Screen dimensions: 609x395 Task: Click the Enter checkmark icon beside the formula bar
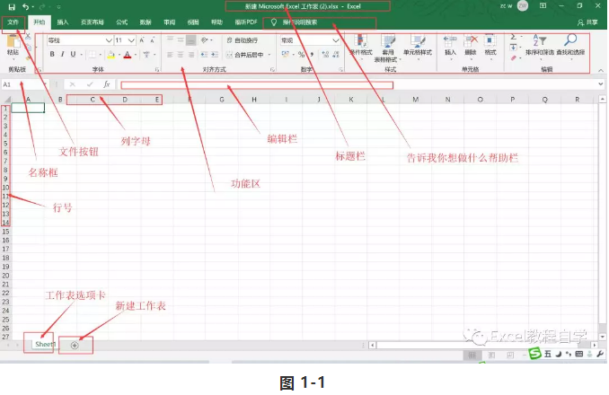coord(90,84)
